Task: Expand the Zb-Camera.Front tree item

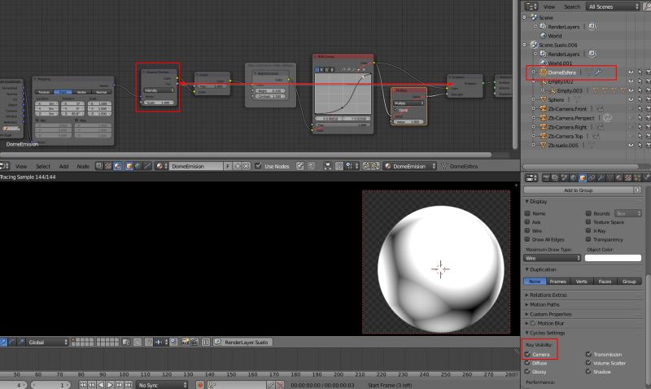Action: pyautogui.click(x=534, y=109)
